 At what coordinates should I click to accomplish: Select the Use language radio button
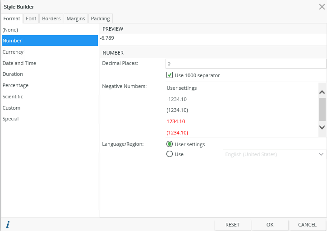point(170,154)
